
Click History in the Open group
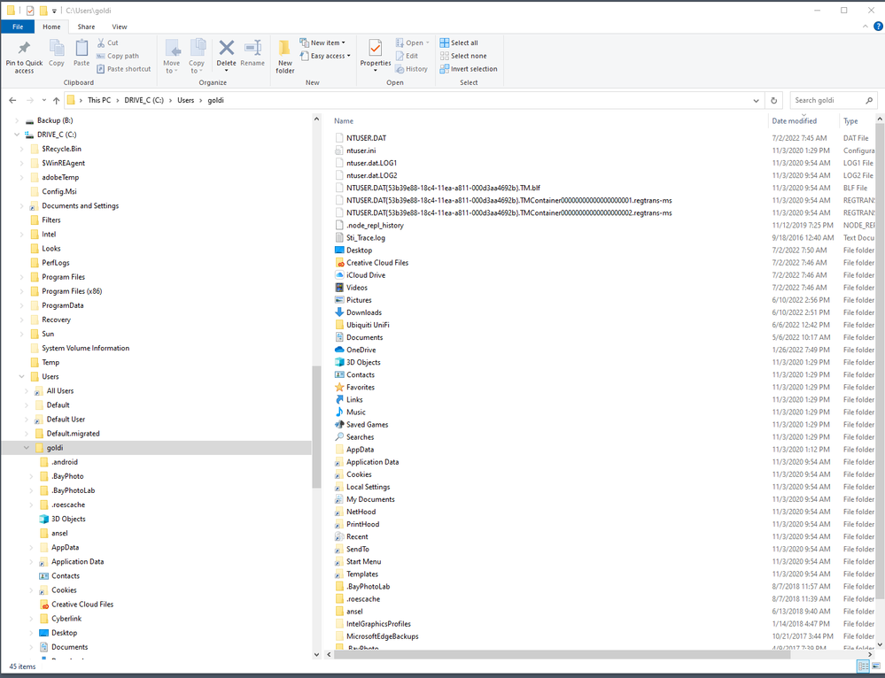pos(411,69)
